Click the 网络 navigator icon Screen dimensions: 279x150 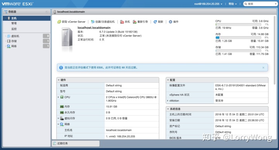(x=9, y=46)
